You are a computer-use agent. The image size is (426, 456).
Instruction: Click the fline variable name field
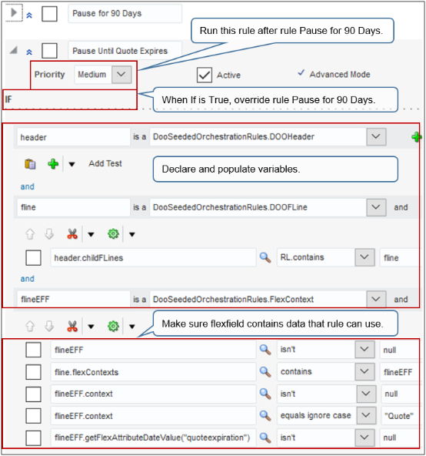[x=73, y=207]
